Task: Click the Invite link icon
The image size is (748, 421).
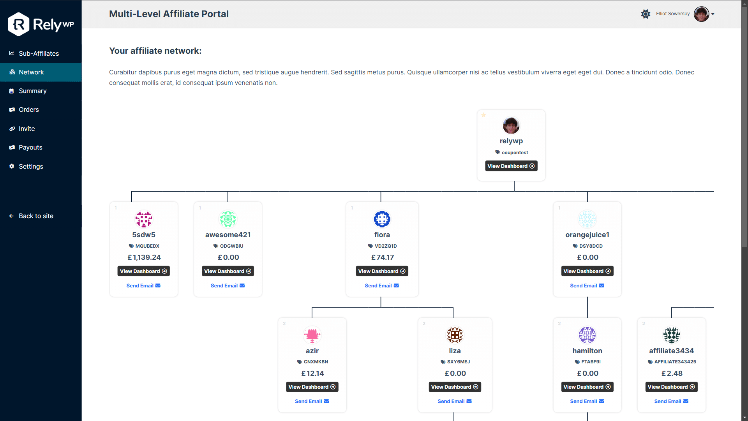Action: (x=12, y=129)
